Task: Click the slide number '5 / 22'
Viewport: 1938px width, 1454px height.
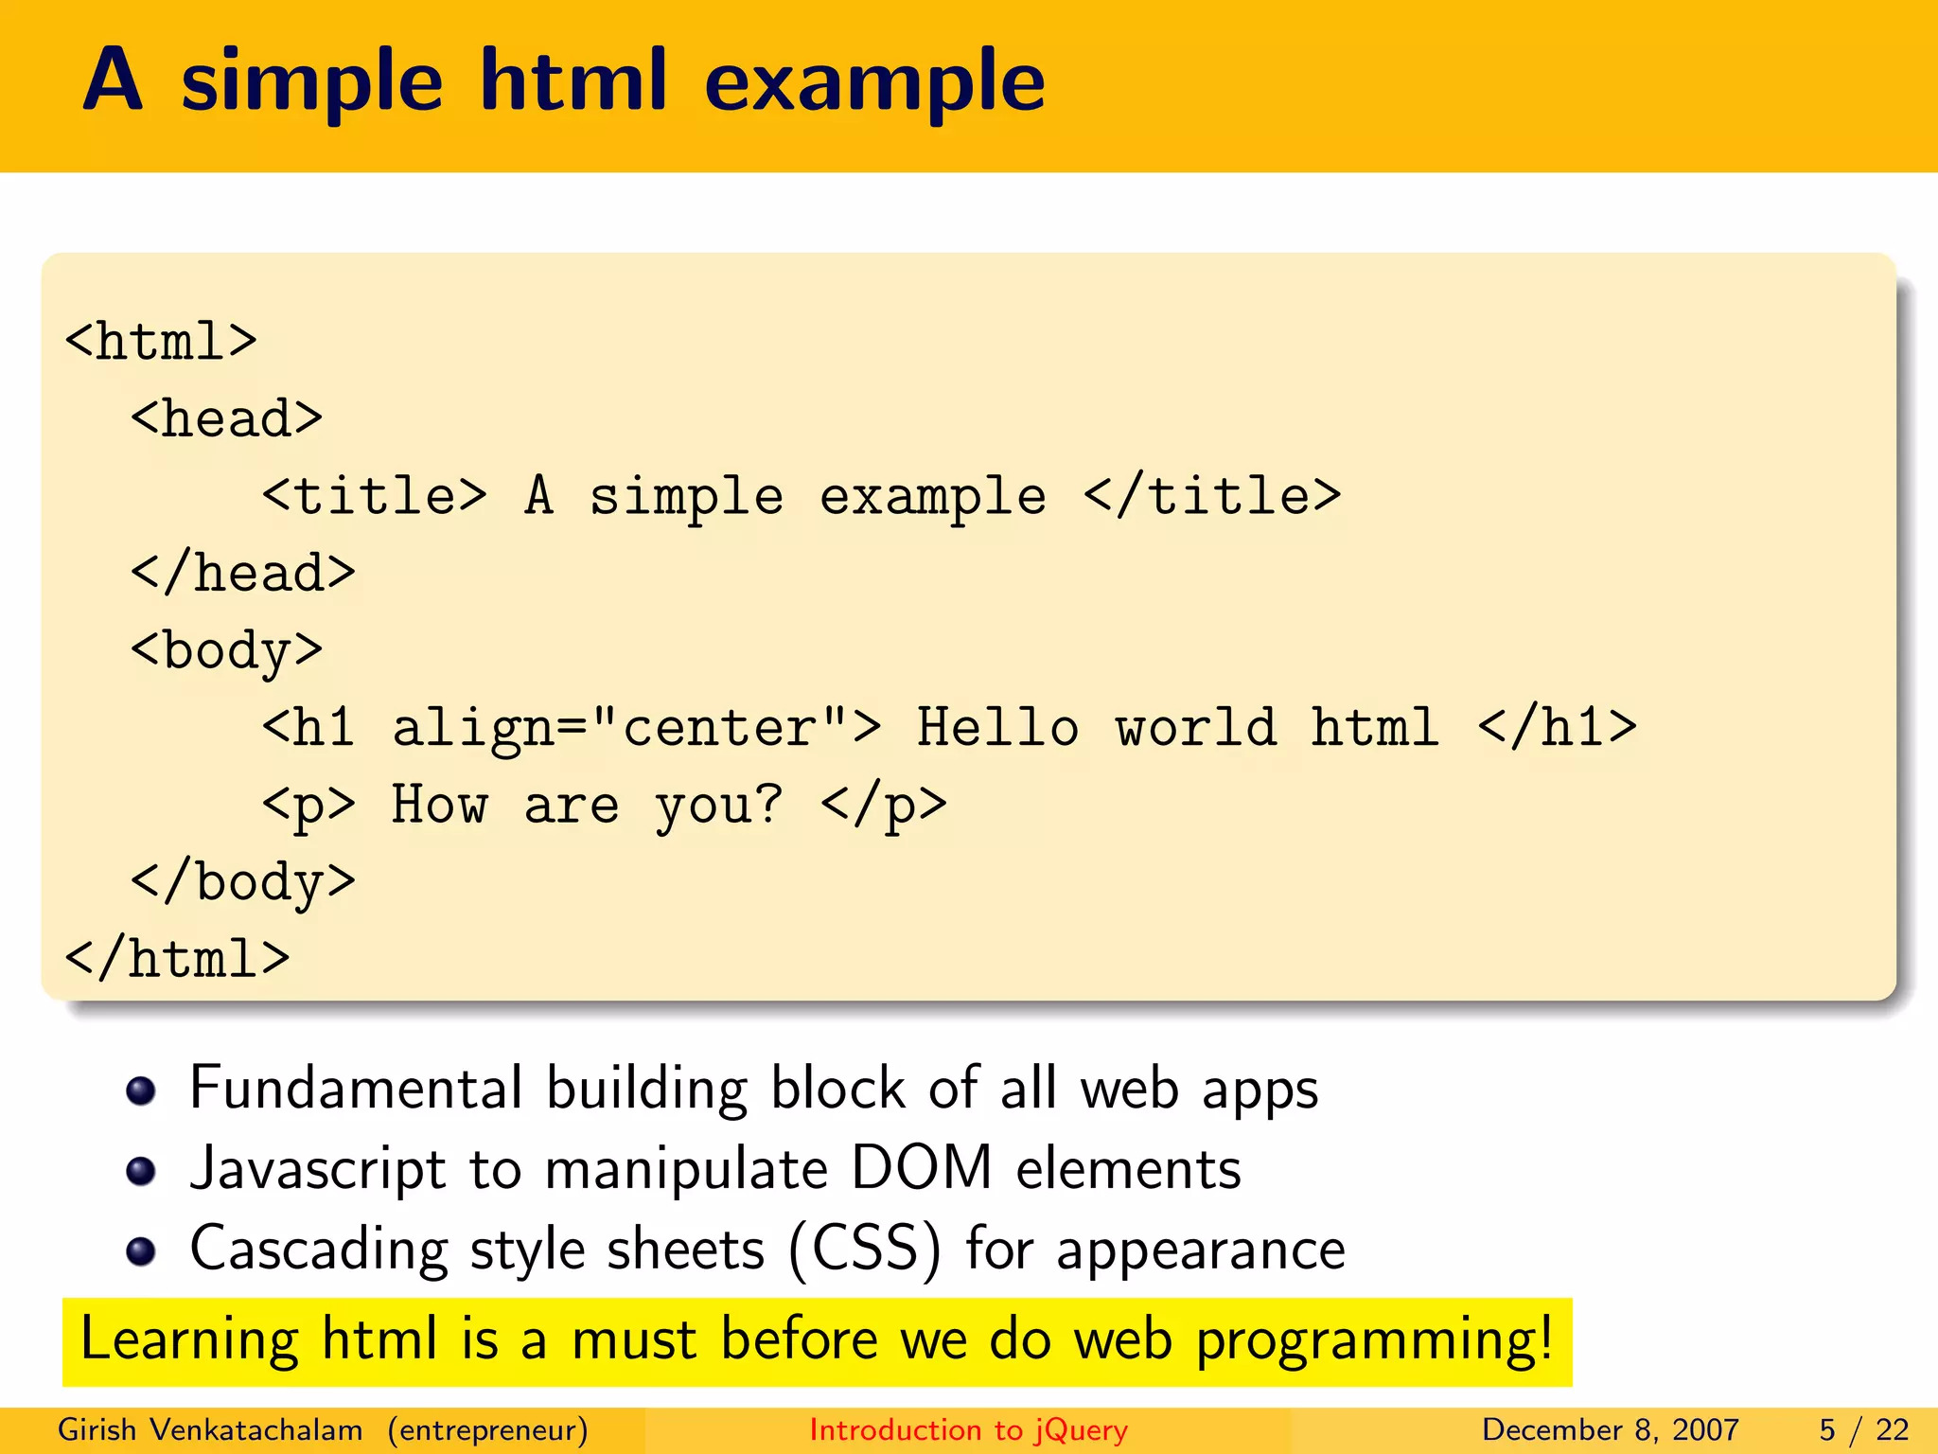Action: click(1864, 1429)
